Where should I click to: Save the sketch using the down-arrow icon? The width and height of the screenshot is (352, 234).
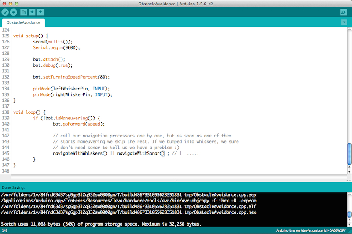click(40, 12)
